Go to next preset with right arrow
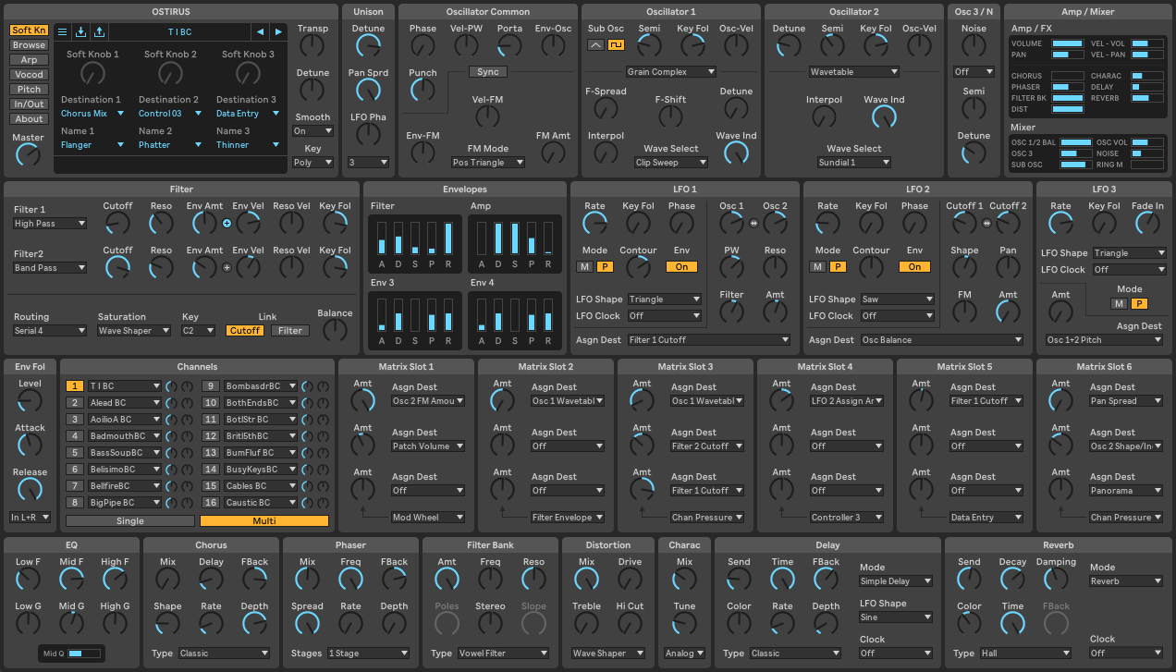The image size is (1176, 672). (x=278, y=32)
